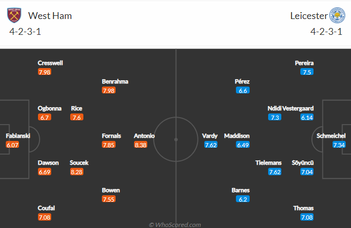Screen dimensions: 351x228
Task: Select player Tielemans on the pitch
Action: pos(269,163)
